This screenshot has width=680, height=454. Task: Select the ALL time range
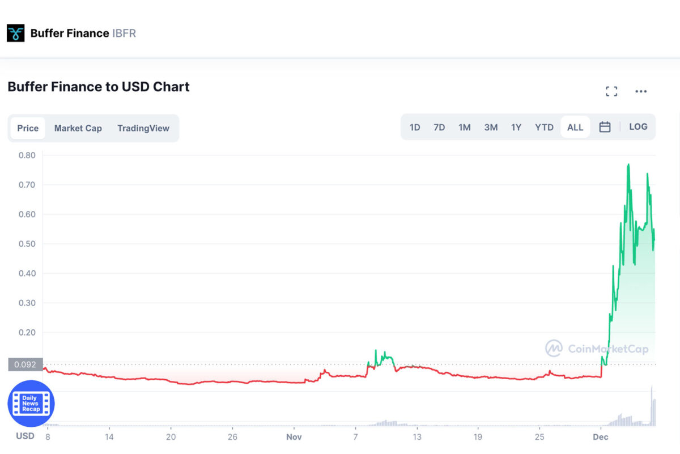click(x=575, y=128)
